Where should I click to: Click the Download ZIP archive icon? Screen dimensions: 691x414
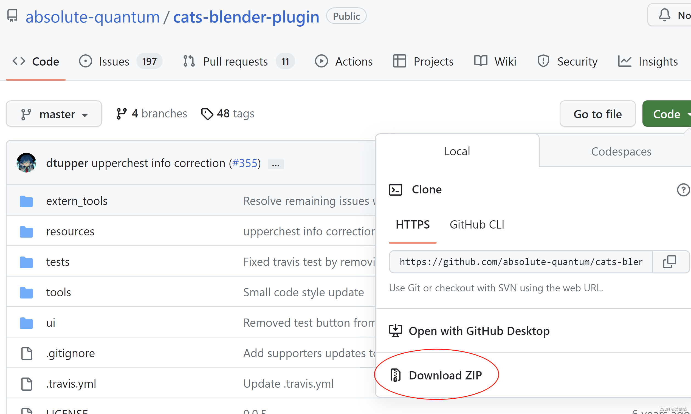395,375
